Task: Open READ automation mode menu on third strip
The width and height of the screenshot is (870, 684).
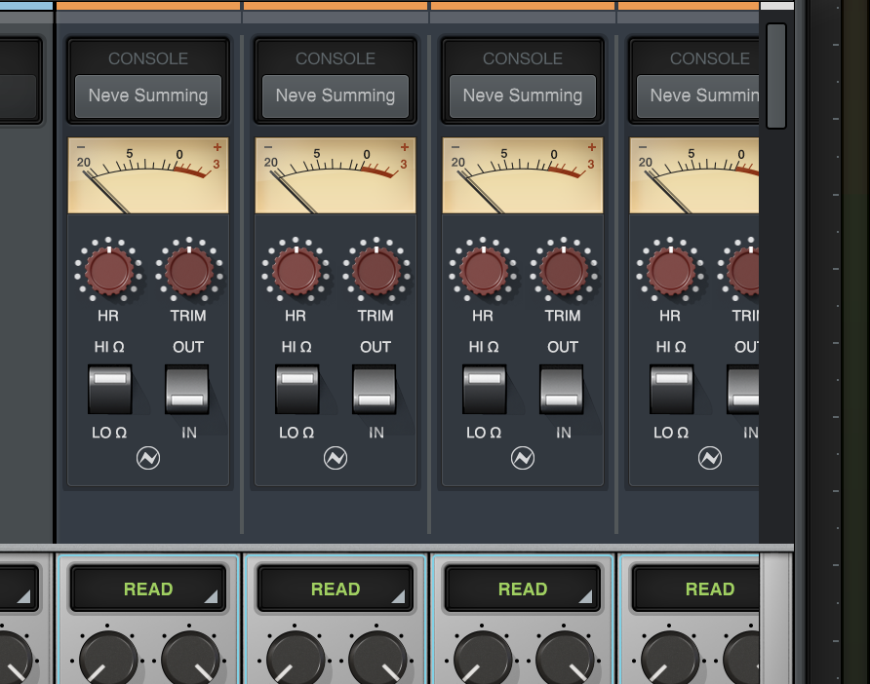Action: (x=523, y=589)
